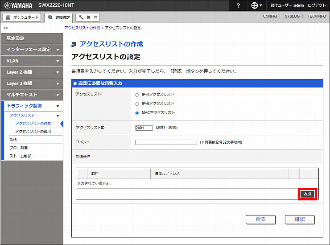The image size is (330, 245).
Task: Select アクセスリストの運用 in sidebar
Action: [33, 132]
